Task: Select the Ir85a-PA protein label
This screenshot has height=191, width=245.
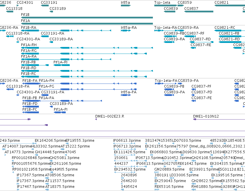Action: pos(129,92)
